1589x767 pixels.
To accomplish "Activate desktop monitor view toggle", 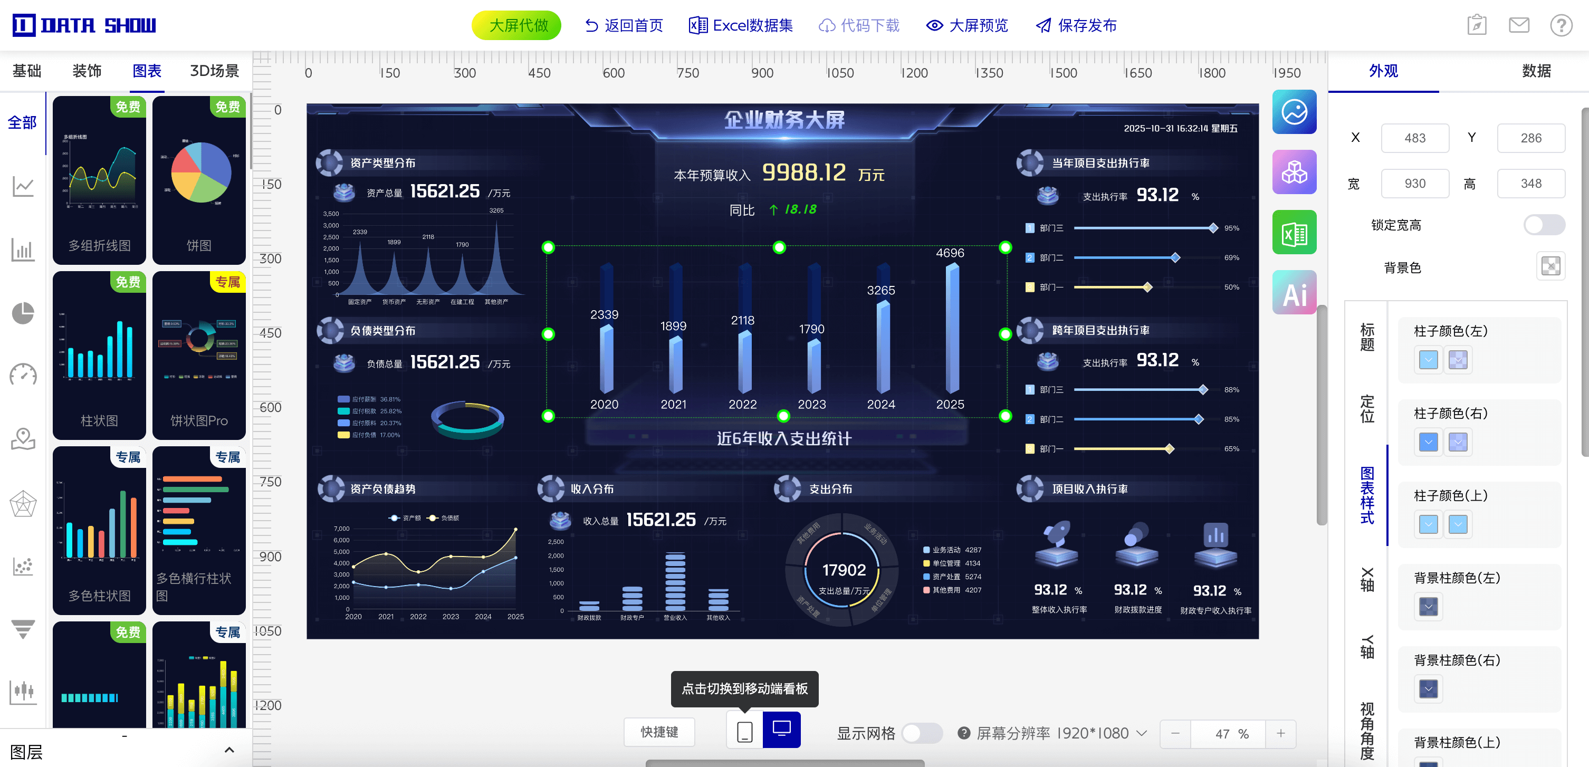I will point(781,730).
